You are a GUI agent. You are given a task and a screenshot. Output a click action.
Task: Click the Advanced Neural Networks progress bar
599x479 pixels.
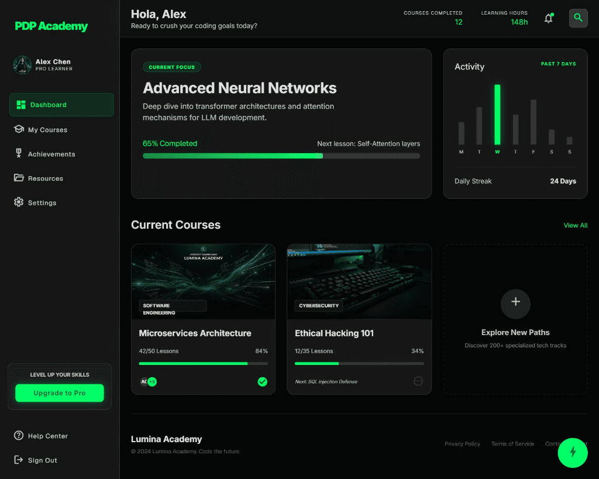[x=281, y=156]
